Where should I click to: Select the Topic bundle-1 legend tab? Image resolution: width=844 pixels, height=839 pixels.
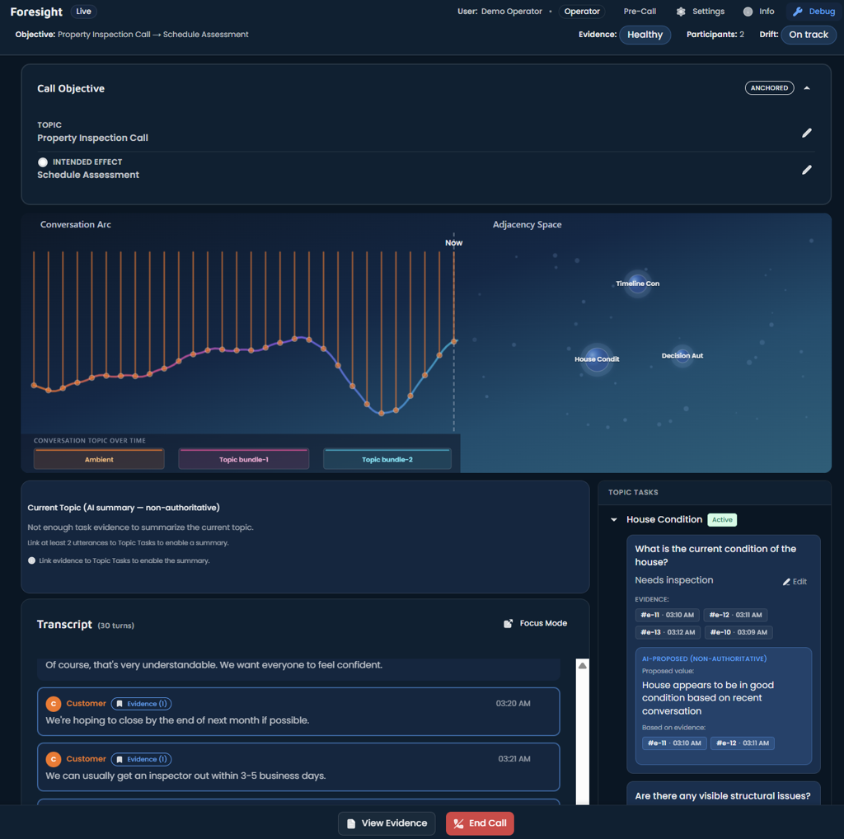tap(244, 459)
